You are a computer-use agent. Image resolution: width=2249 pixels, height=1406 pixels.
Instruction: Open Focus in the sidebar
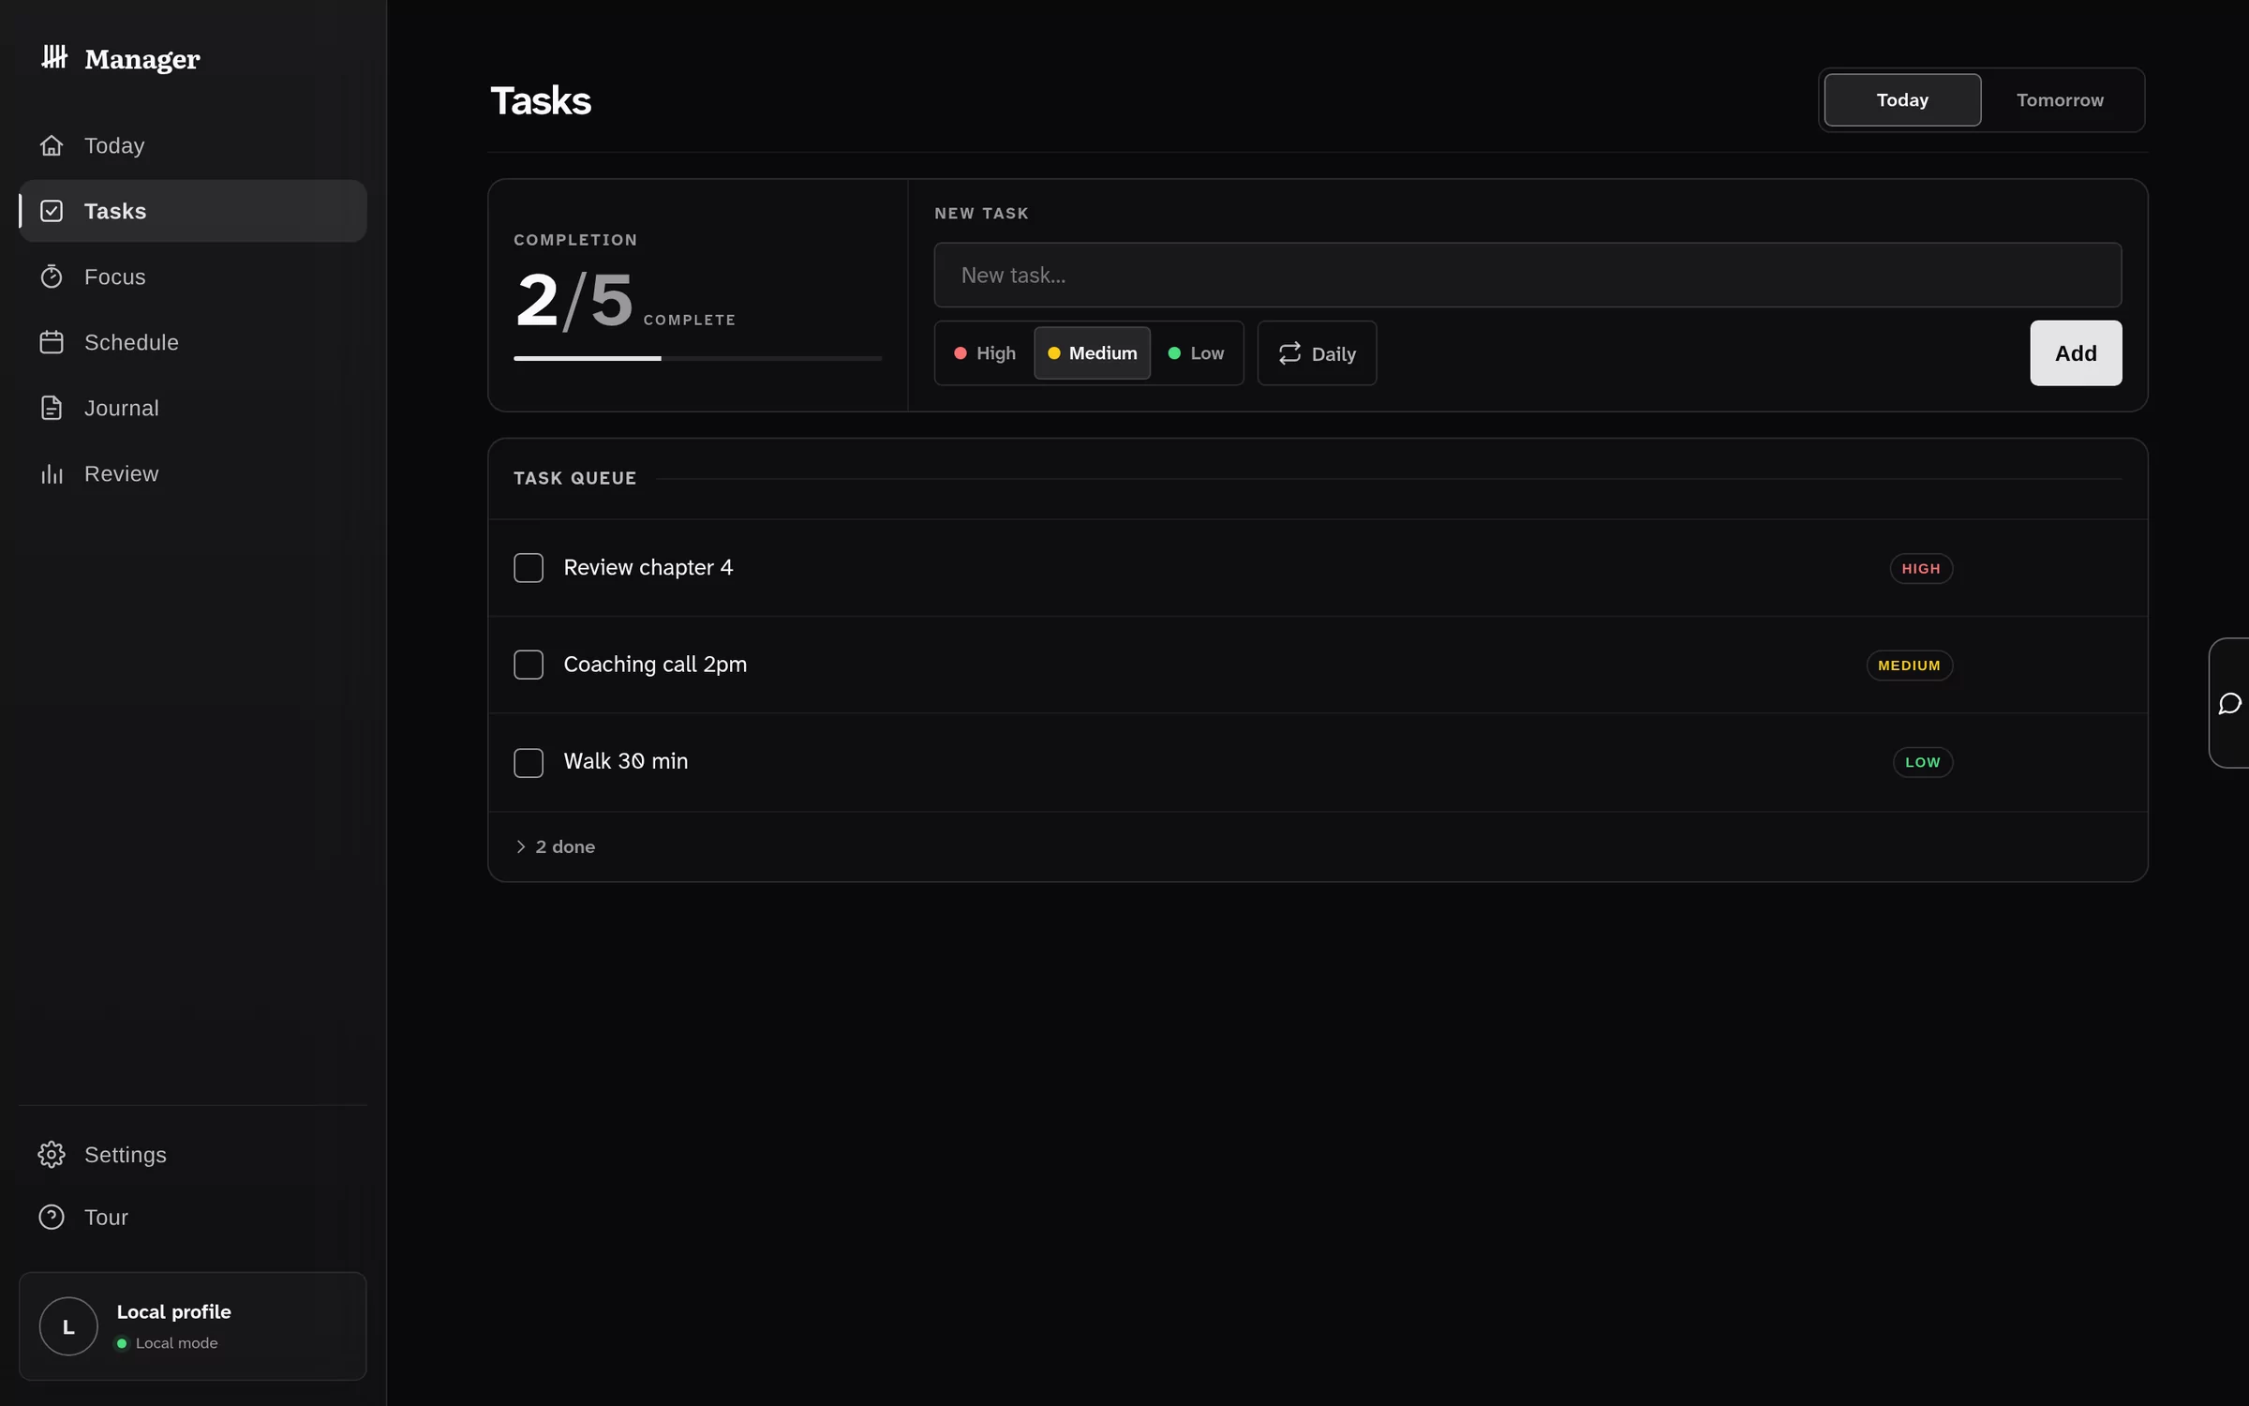pos(193,277)
